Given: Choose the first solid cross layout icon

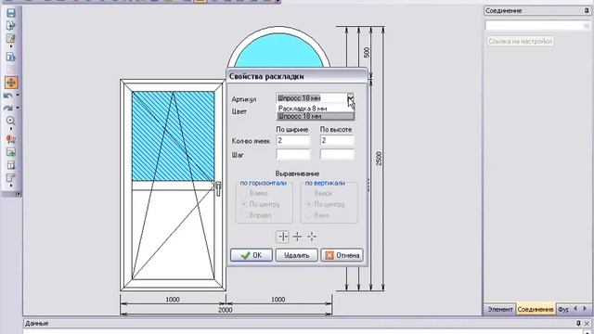Looking at the screenshot, I should pos(282,237).
